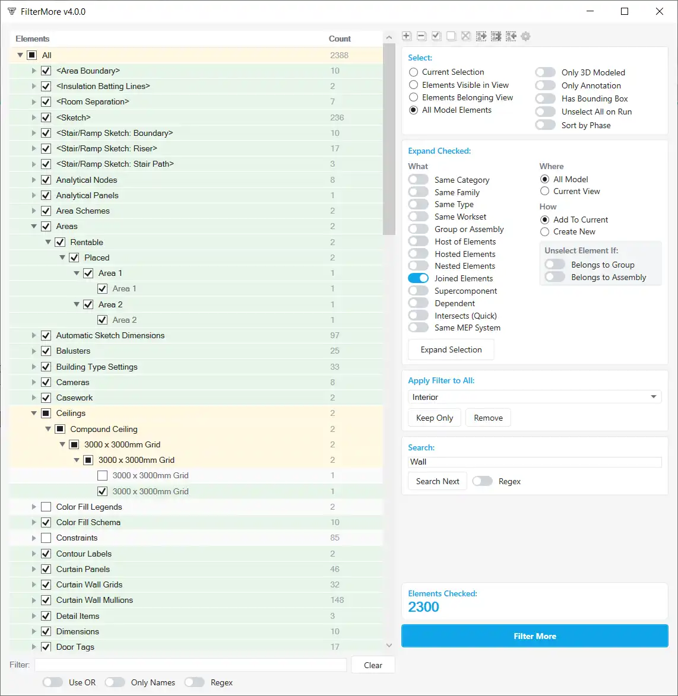Collapse the Ceilings tree node
Screen dimensions: 678x696
coord(34,414)
